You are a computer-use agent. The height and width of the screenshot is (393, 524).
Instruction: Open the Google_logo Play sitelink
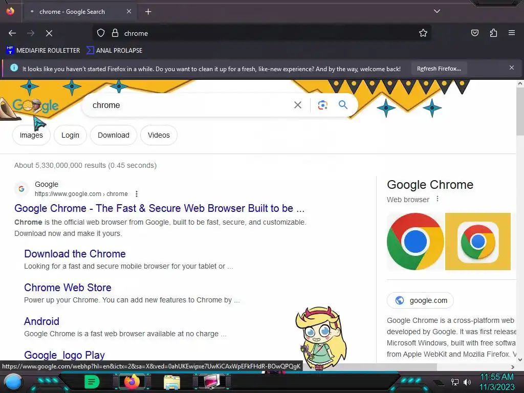(64, 355)
